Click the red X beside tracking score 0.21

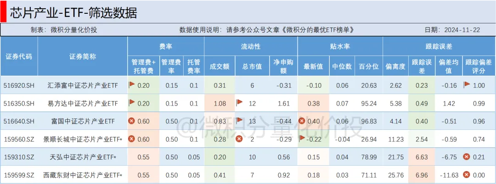coord(467,157)
